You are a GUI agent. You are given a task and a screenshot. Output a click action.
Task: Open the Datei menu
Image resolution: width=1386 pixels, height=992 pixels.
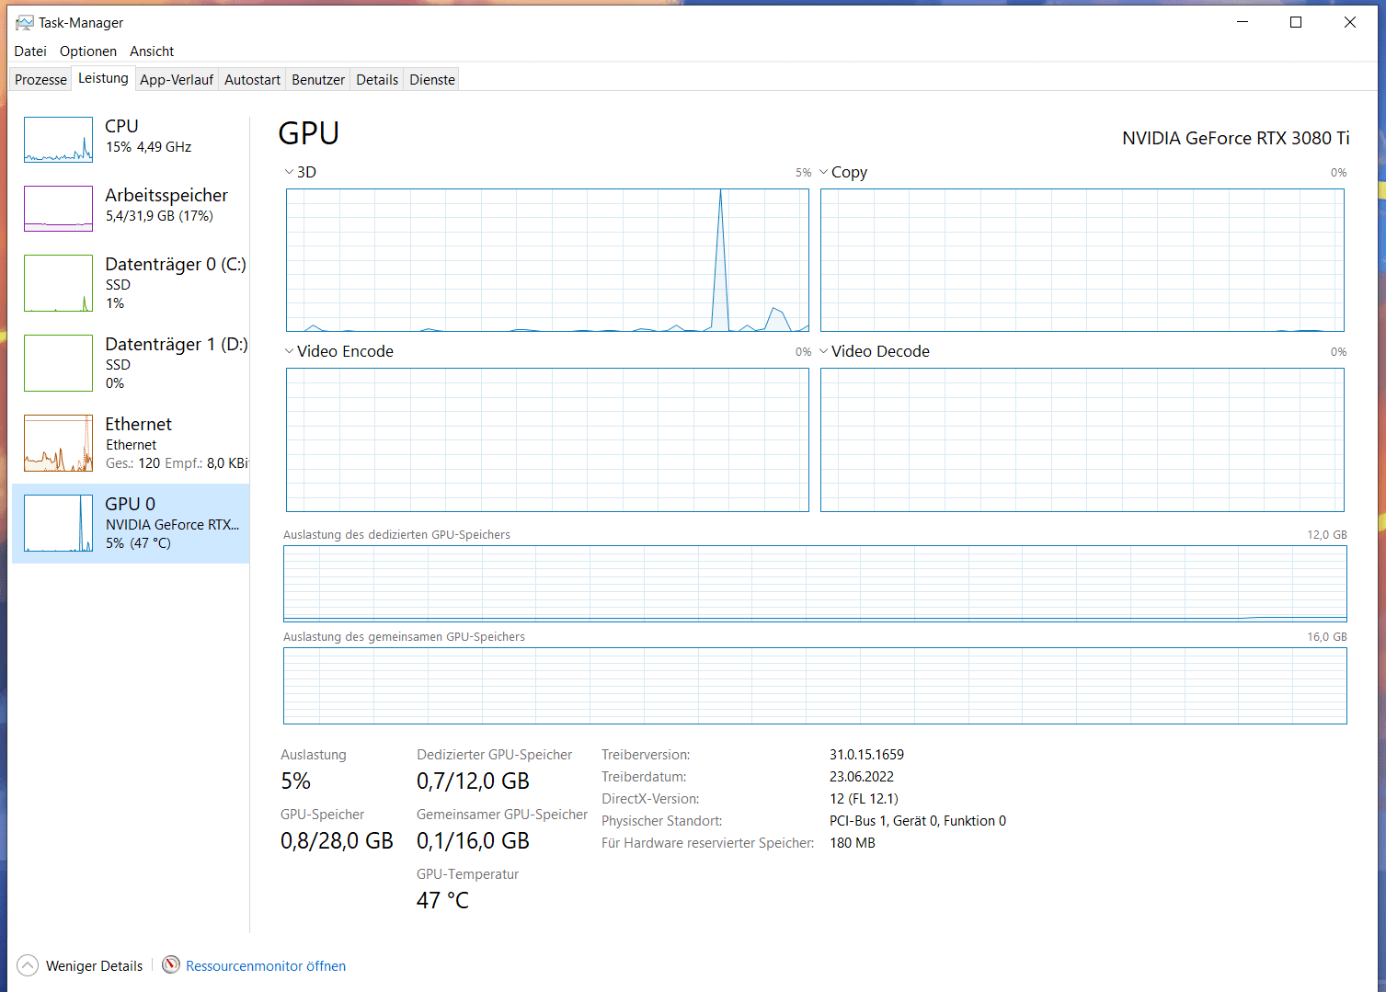(30, 51)
